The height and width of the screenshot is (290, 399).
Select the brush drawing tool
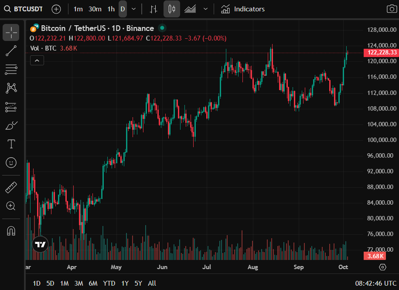point(11,125)
